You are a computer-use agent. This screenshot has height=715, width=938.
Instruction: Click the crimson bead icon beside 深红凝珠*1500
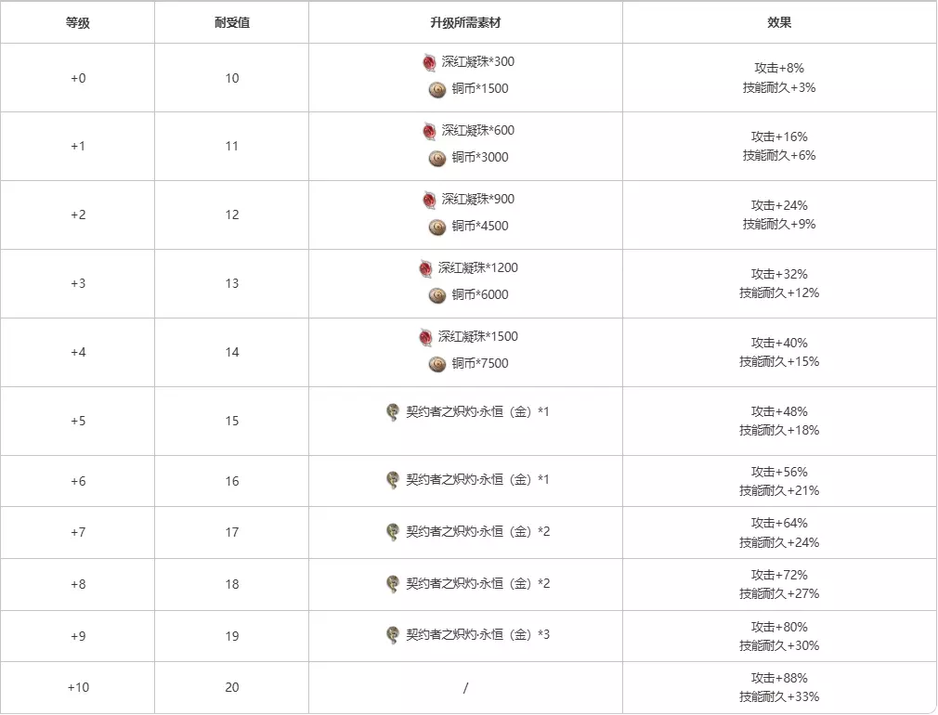426,337
